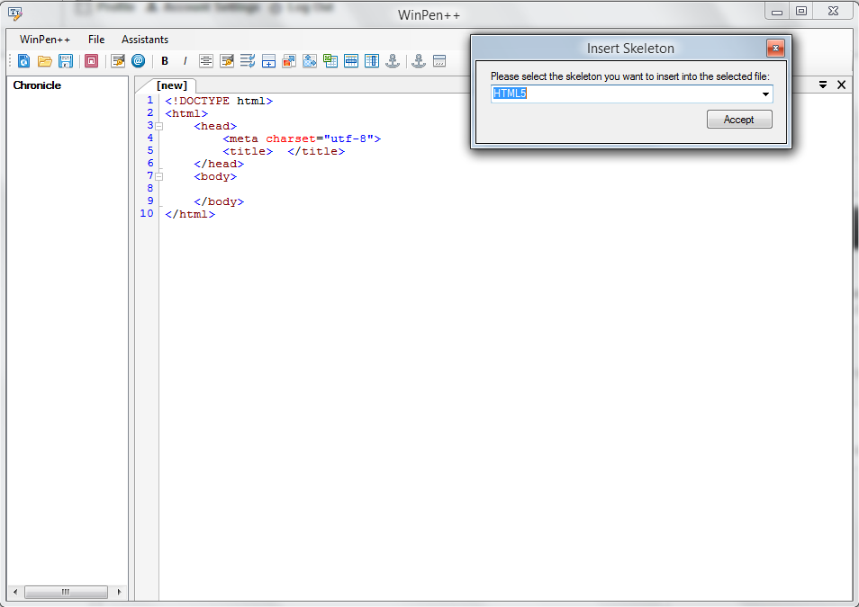Open the Assistants menu

pos(145,40)
